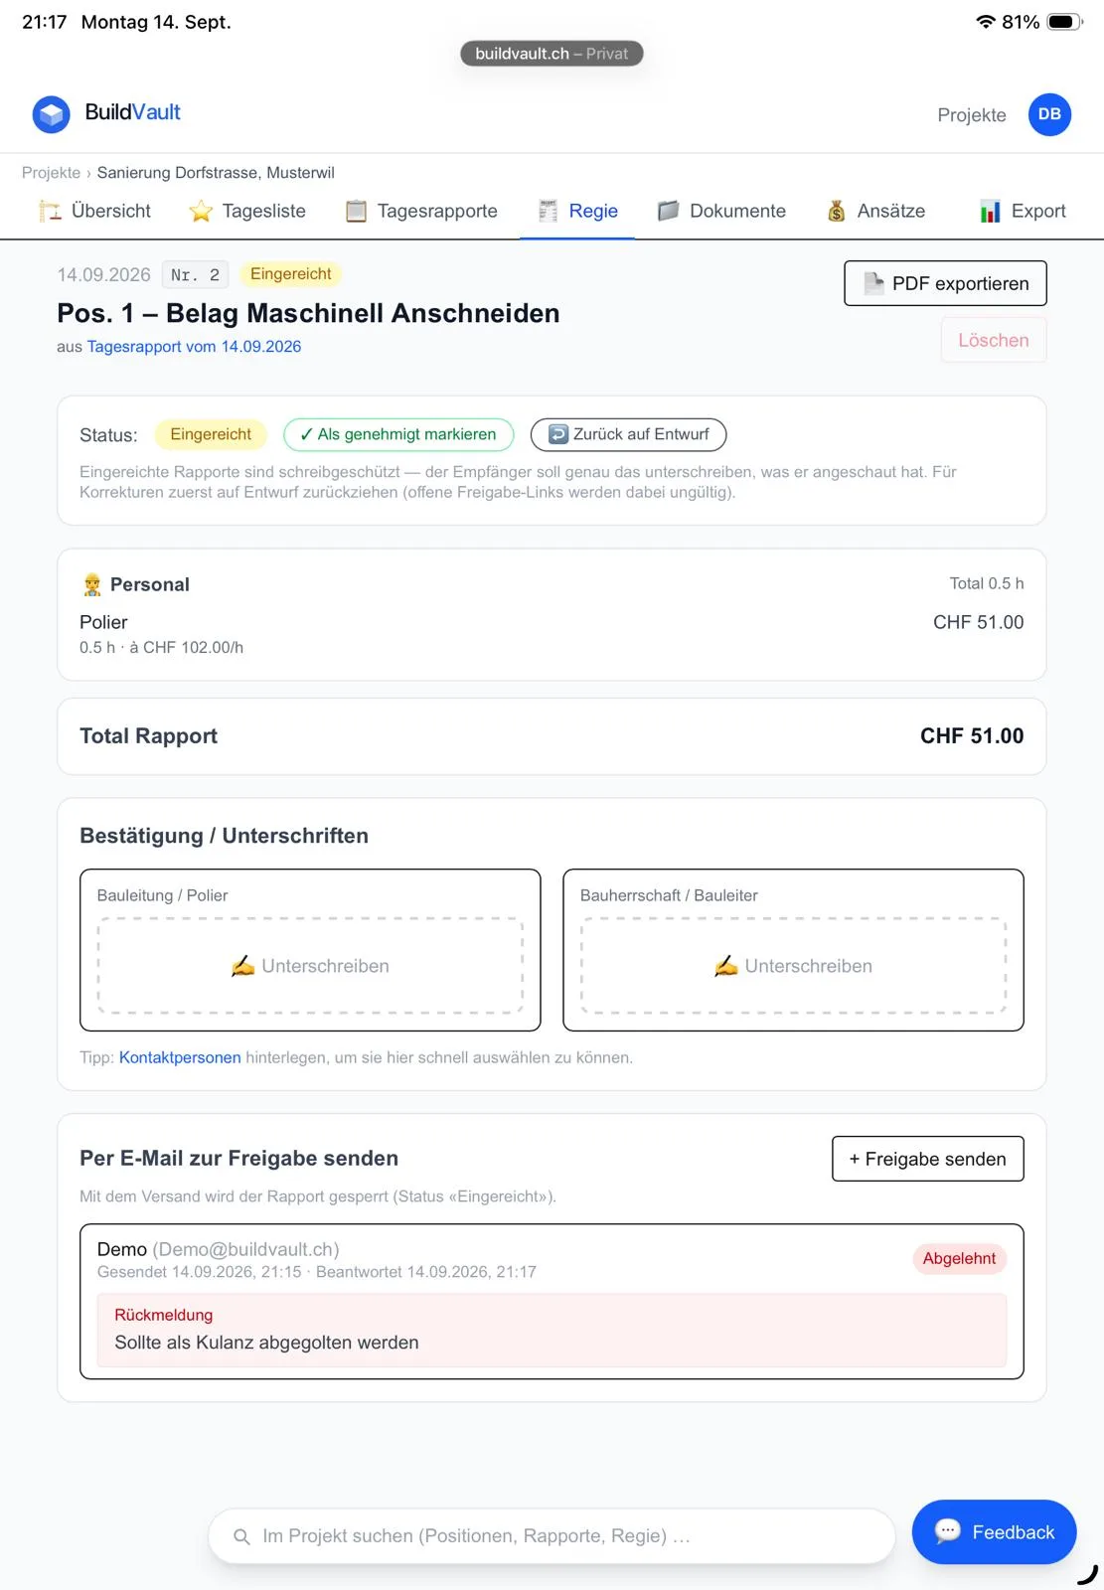Click the crane icon beside Übersicht

(x=50, y=211)
